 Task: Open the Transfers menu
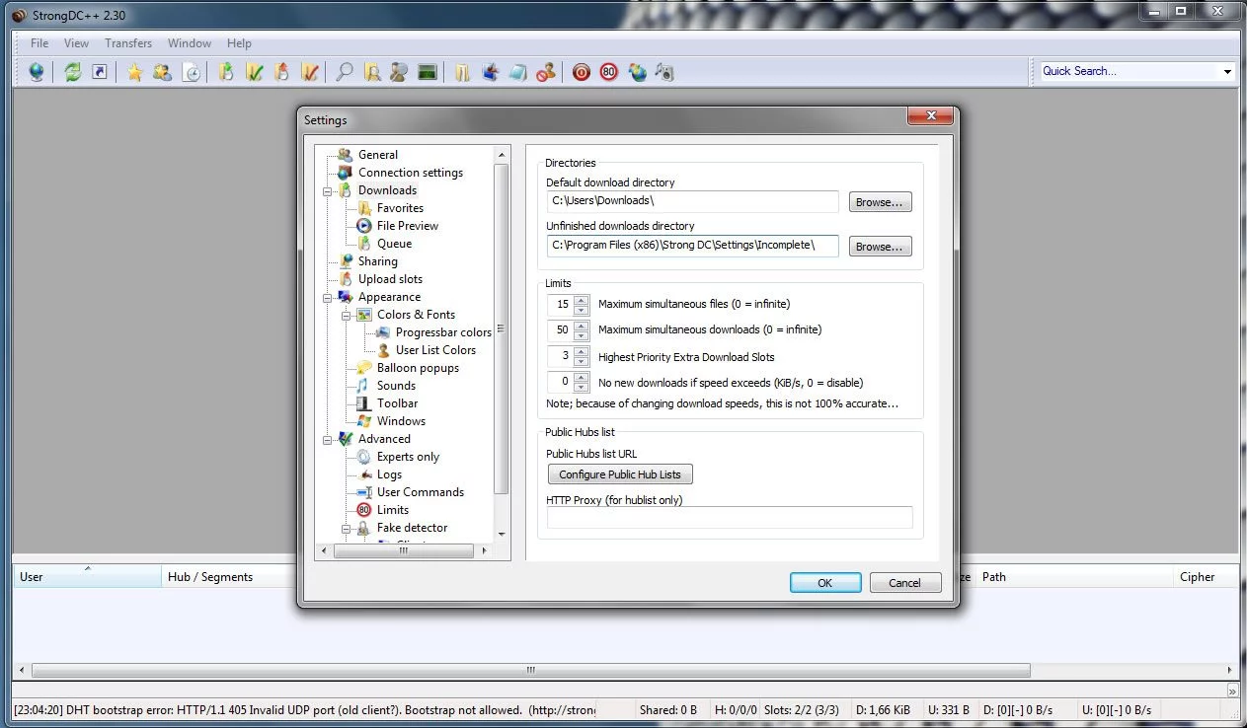tap(128, 43)
